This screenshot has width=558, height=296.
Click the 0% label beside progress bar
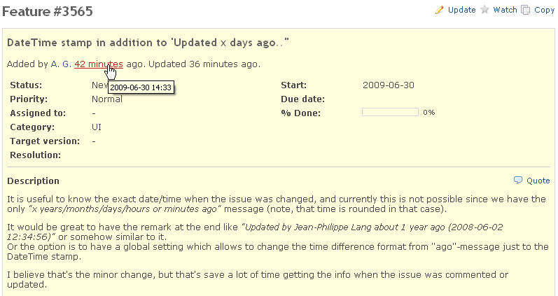coord(428,113)
